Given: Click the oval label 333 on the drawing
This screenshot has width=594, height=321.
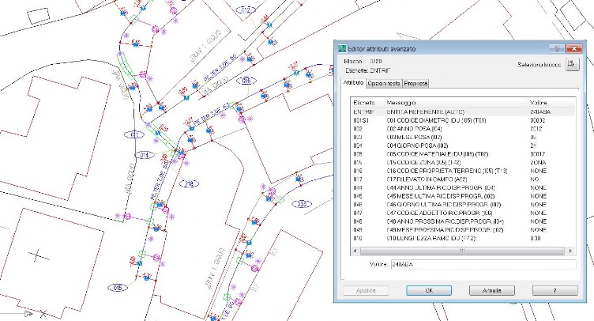Looking at the screenshot, I should [x=301, y=204].
